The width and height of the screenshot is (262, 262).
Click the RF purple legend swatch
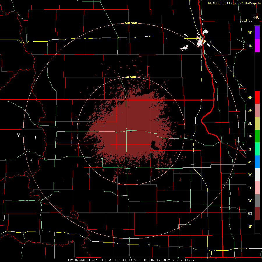[257, 33]
